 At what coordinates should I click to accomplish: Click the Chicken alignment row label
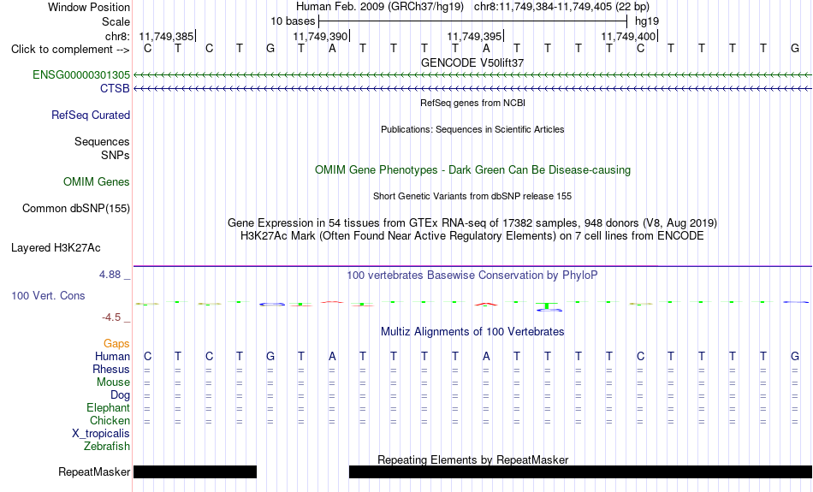(x=110, y=420)
